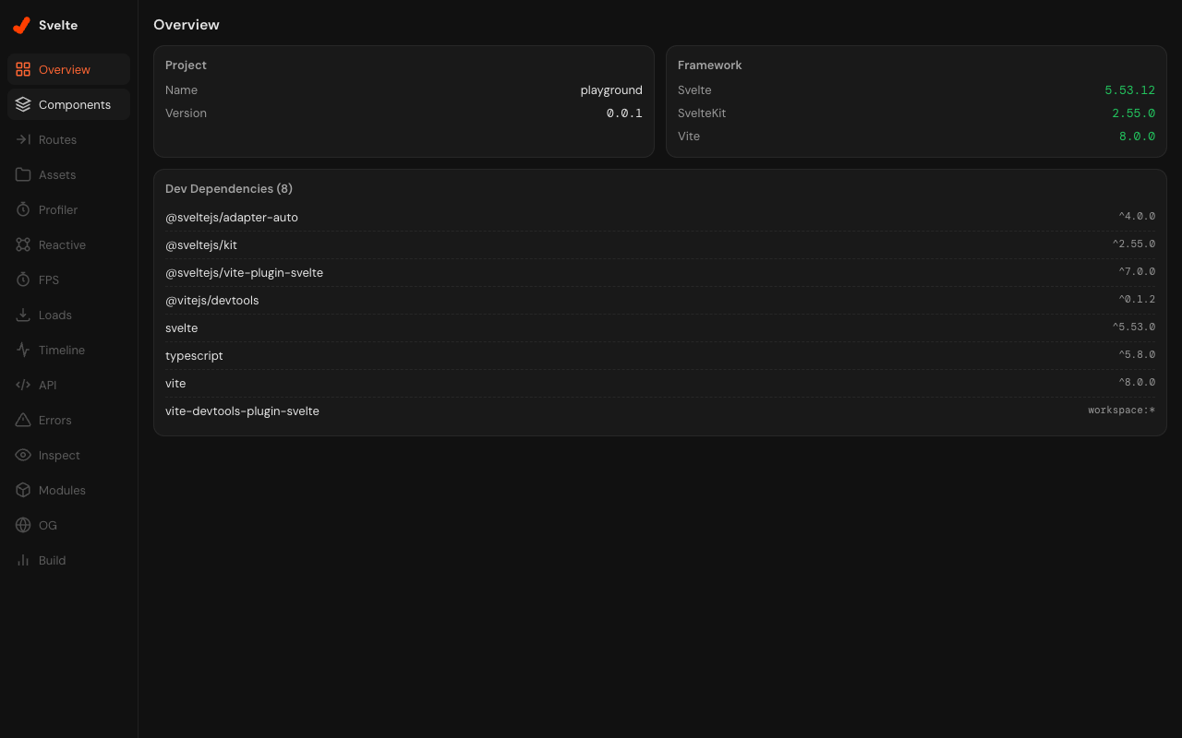Click the Modules cube icon

point(23,490)
